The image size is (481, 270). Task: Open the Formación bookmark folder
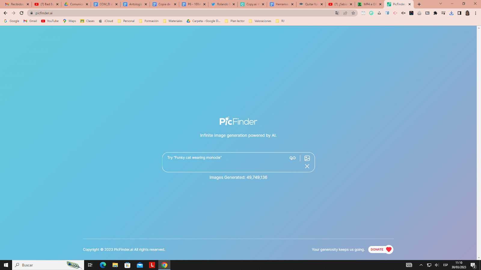(149, 21)
